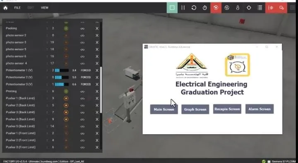The image size is (298, 163).
Task: Stop the simulation with the green square button
Action: point(172,8)
